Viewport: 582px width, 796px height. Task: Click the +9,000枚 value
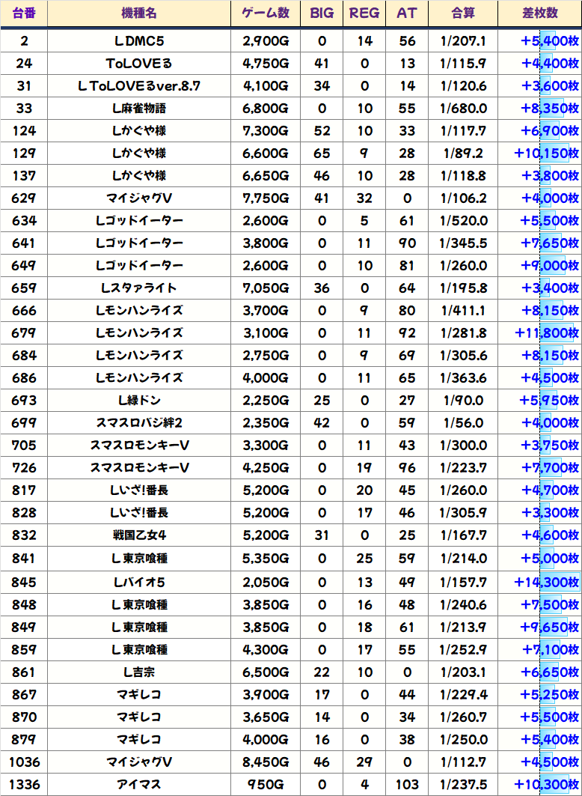tap(550, 266)
